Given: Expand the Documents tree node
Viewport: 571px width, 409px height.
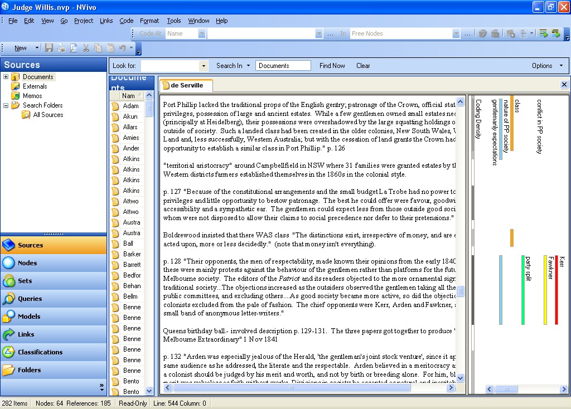Looking at the screenshot, I should 6,77.
